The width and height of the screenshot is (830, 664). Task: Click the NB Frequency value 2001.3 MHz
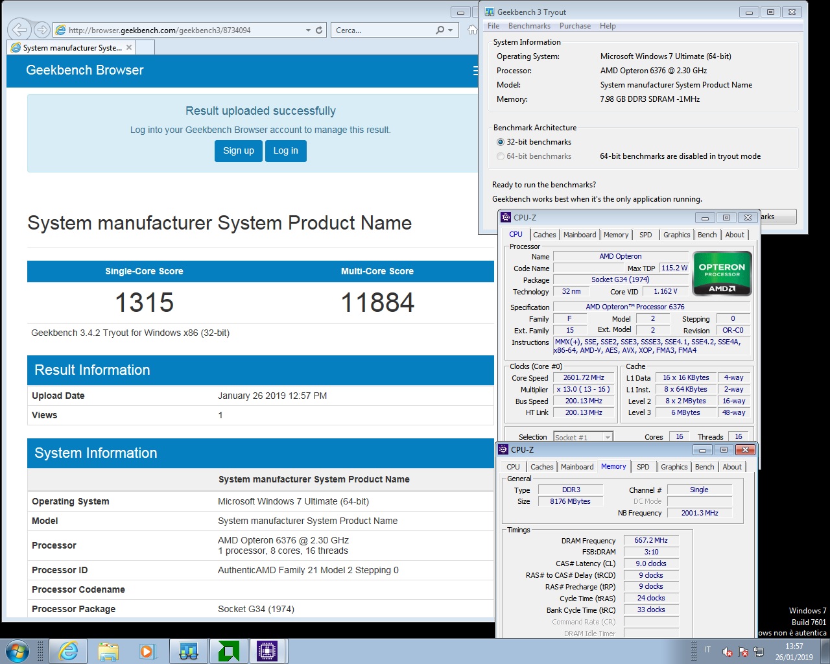click(700, 513)
